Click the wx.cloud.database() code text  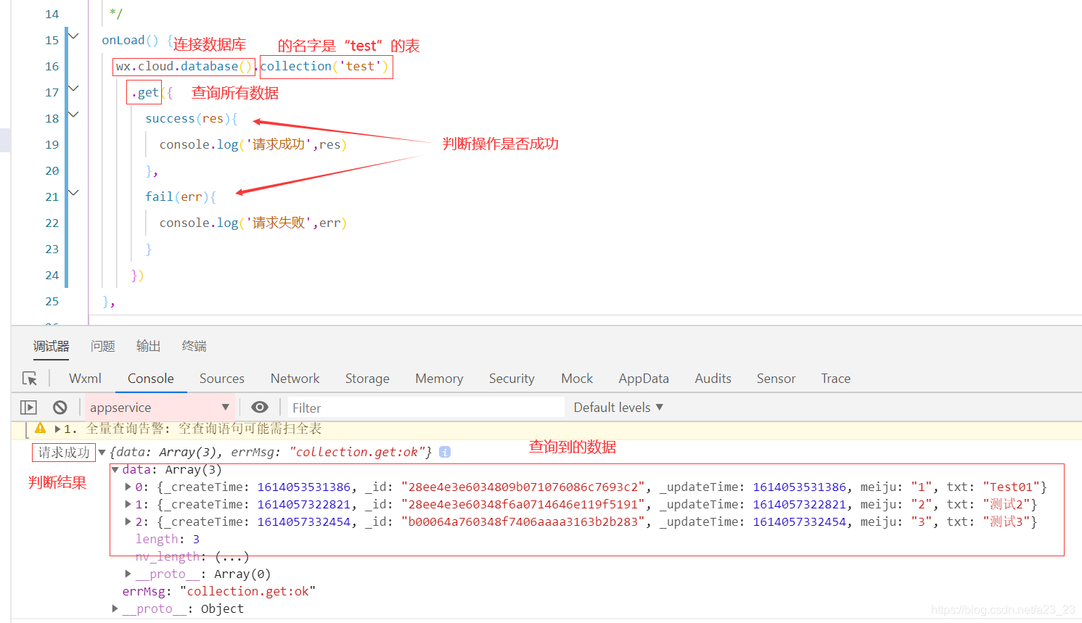click(184, 66)
